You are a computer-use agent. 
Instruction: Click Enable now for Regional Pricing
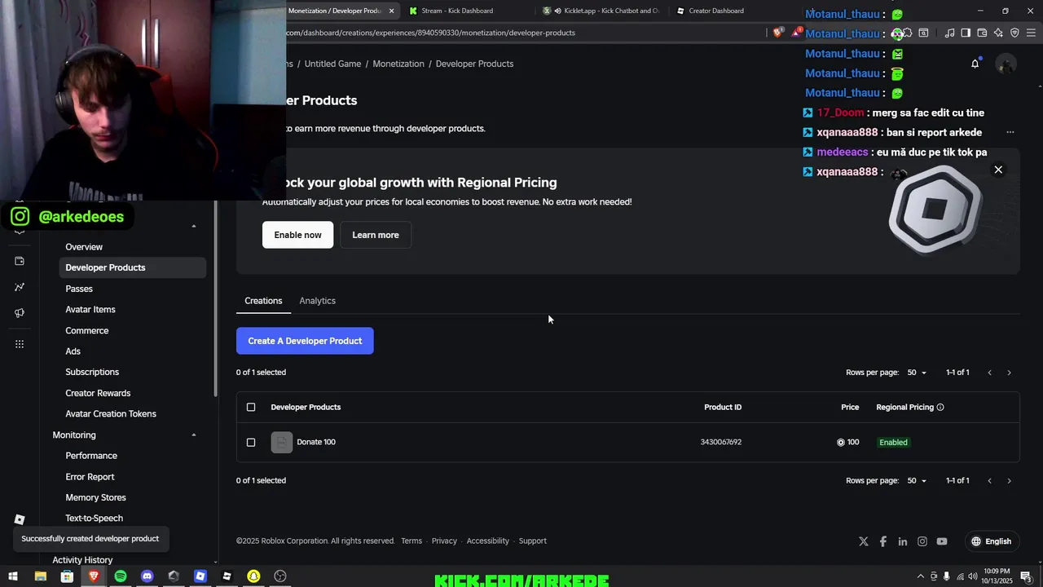[x=297, y=235]
